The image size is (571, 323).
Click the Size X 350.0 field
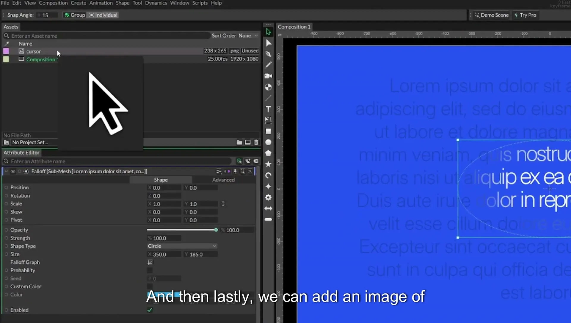[x=164, y=254]
